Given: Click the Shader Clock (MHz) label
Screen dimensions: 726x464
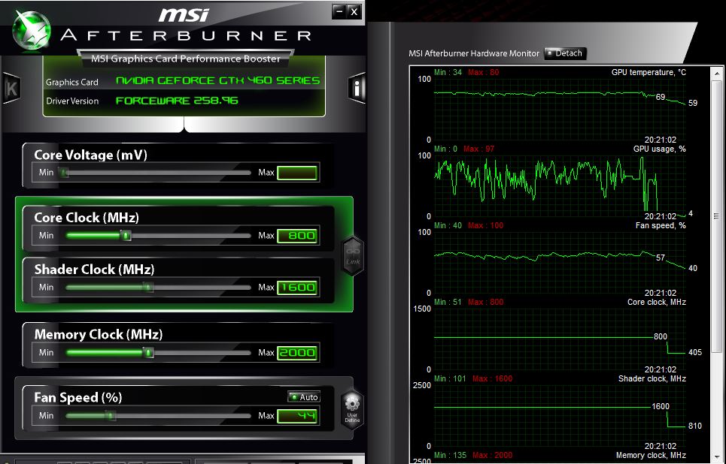Looking at the screenshot, I should (94, 270).
